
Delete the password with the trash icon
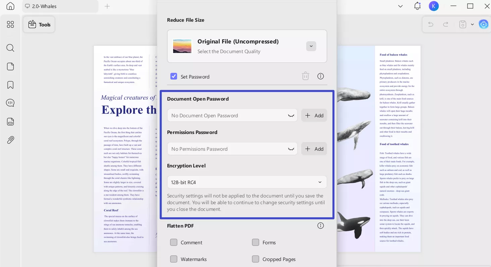tap(305, 76)
